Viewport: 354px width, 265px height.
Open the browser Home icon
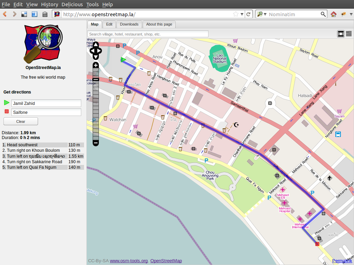[333, 14]
